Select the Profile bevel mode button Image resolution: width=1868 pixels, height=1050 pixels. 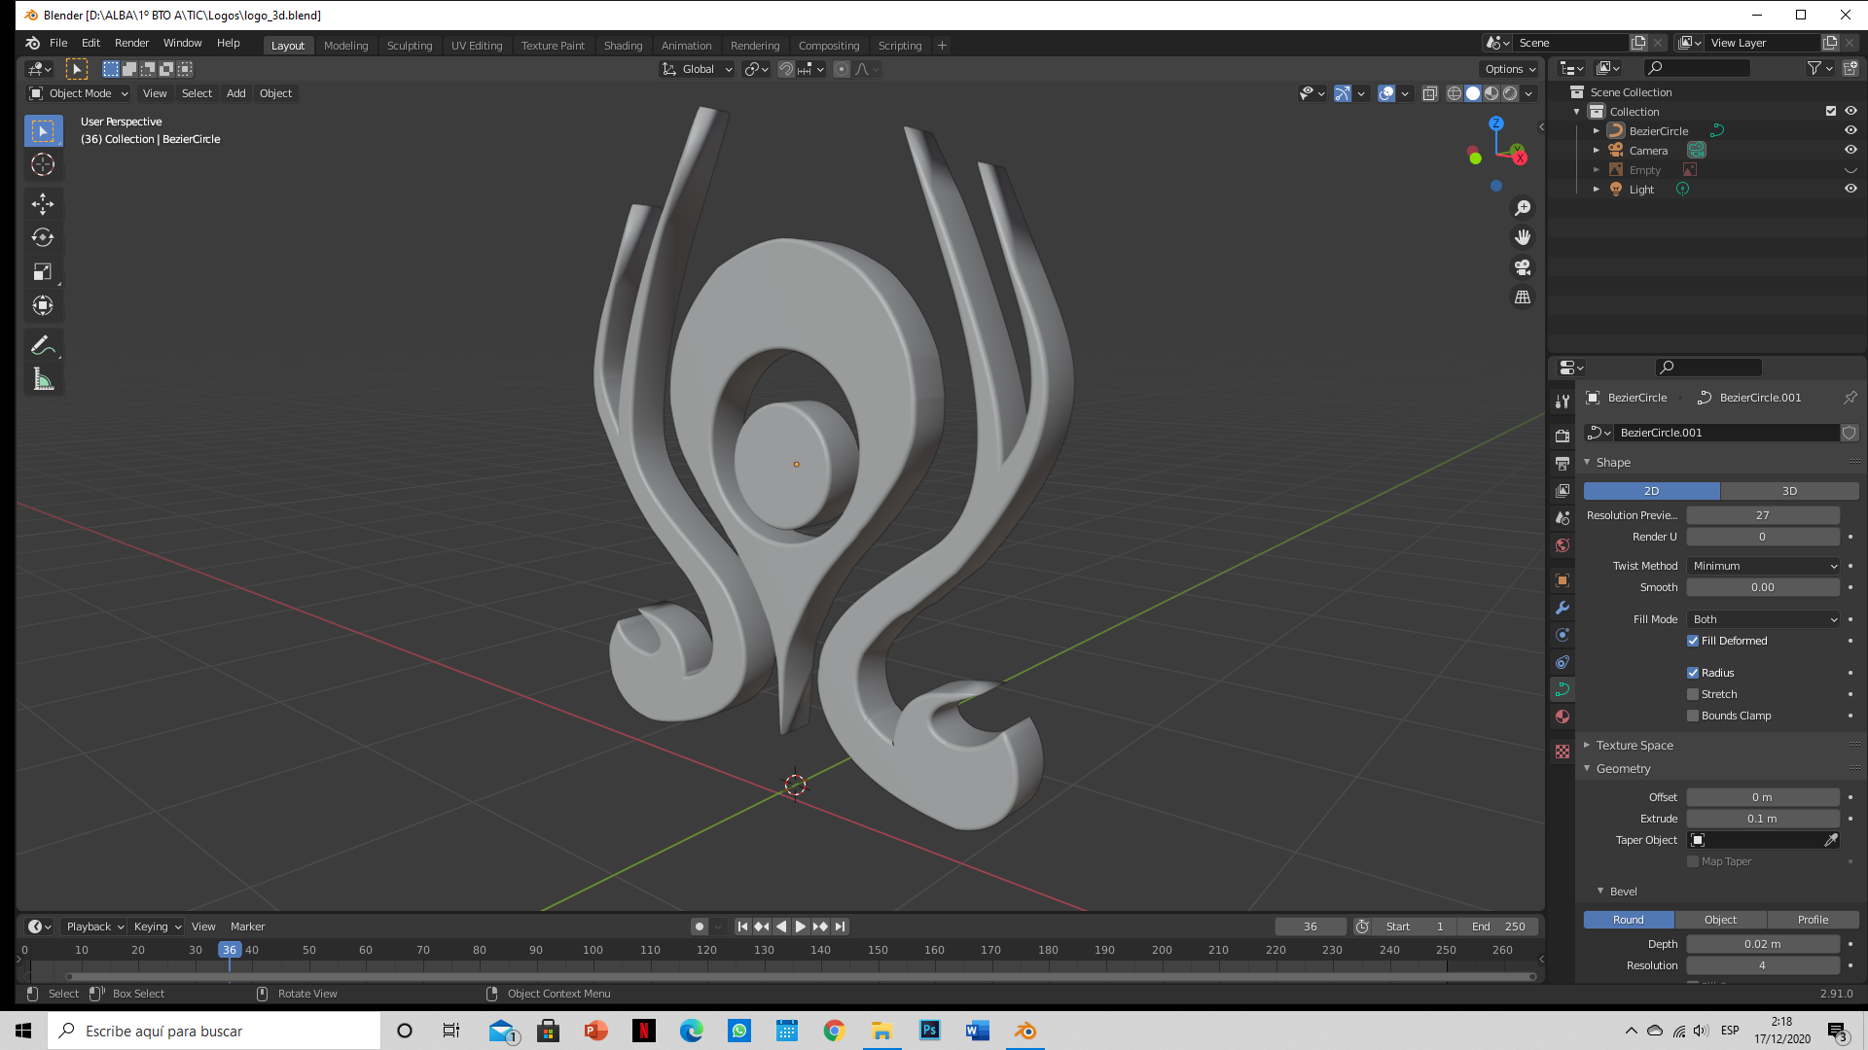[x=1813, y=920]
